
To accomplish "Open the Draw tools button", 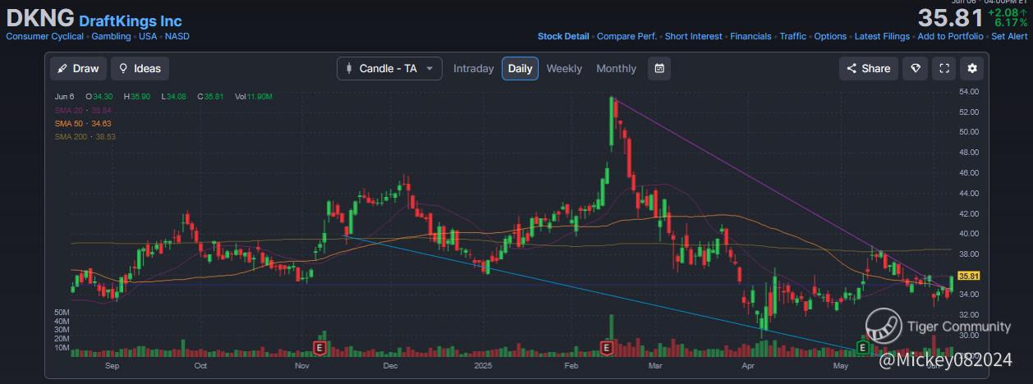I will [78, 68].
